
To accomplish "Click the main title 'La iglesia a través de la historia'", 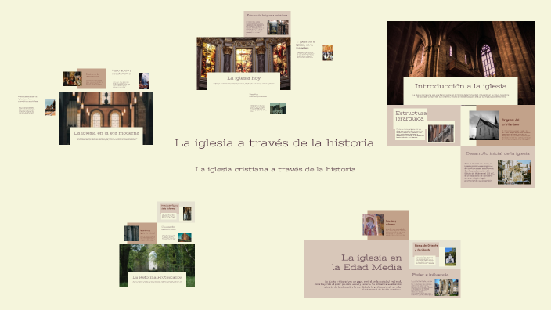I will 274,142.
